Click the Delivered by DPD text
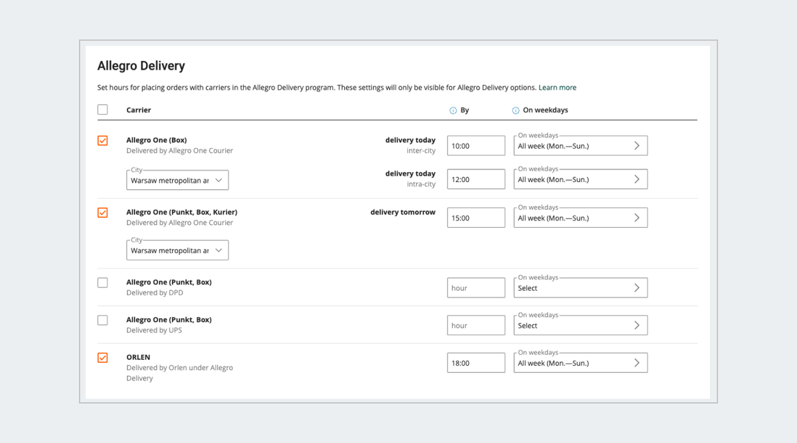This screenshot has width=797, height=443. pyautogui.click(x=155, y=293)
